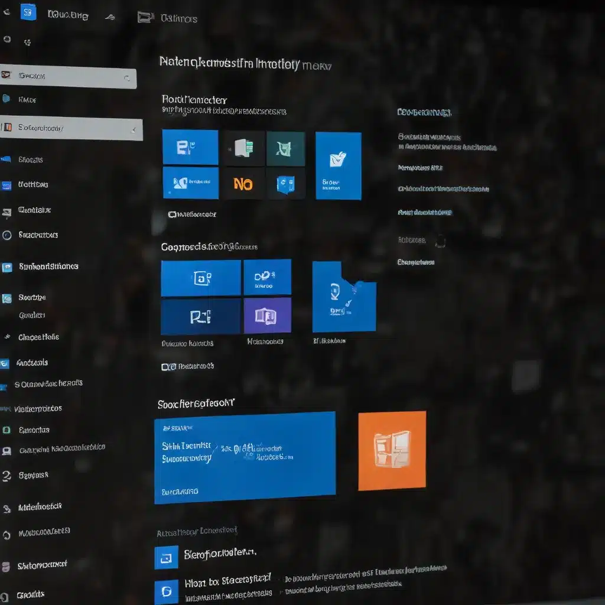Open the blue tile with person icon
Image resolution: width=605 pixels, height=605 pixels.
[191, 183]
